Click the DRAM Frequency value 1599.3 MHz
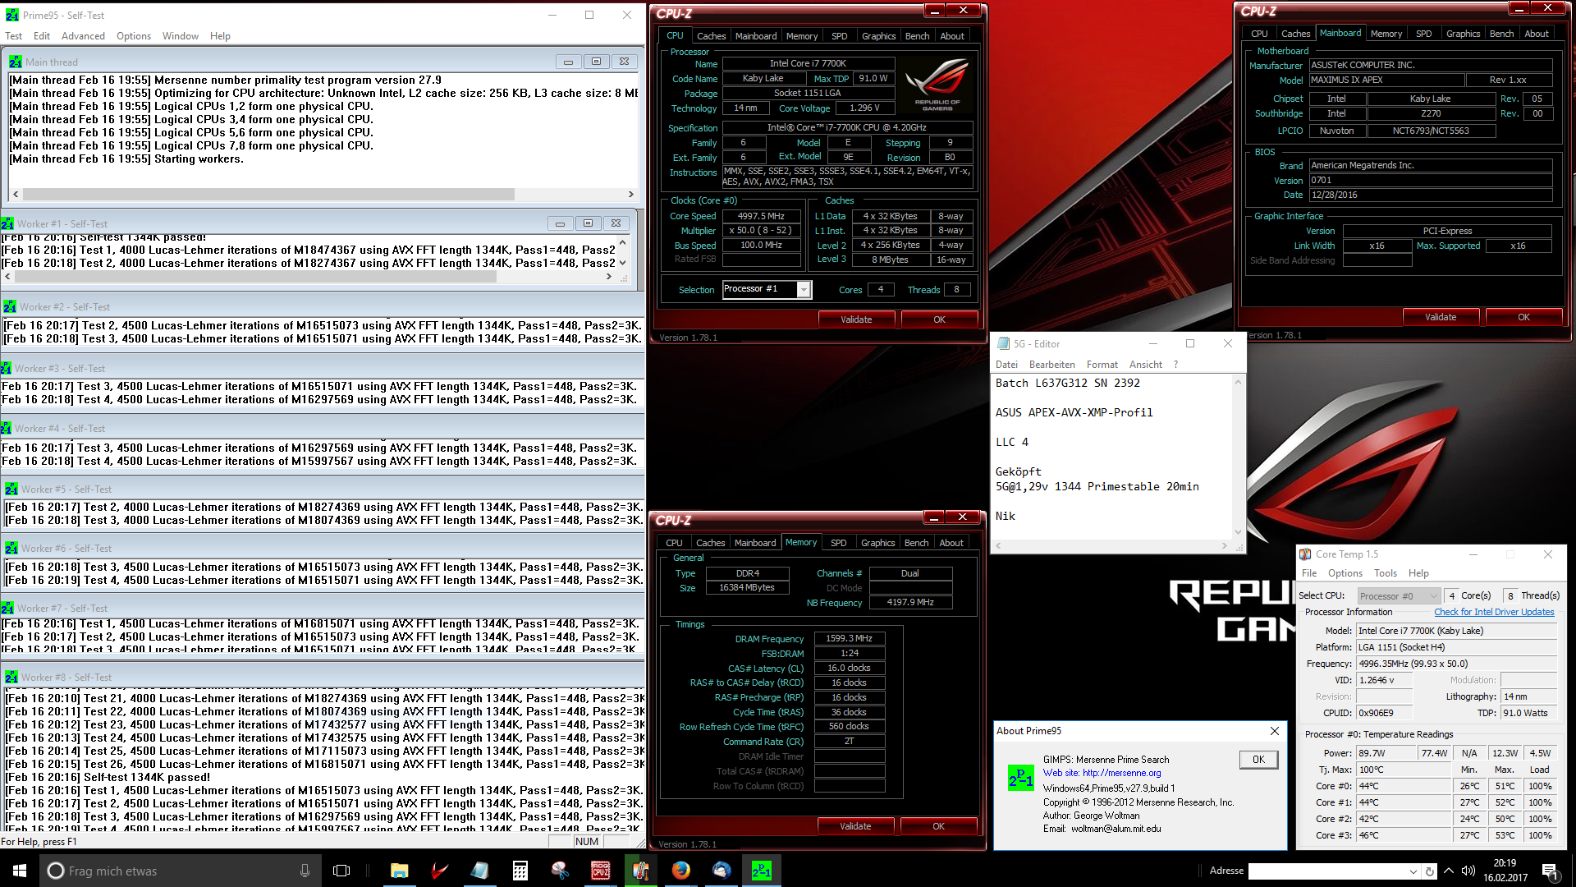This screenshot has height=887, width=1576. tap(849, 638)
